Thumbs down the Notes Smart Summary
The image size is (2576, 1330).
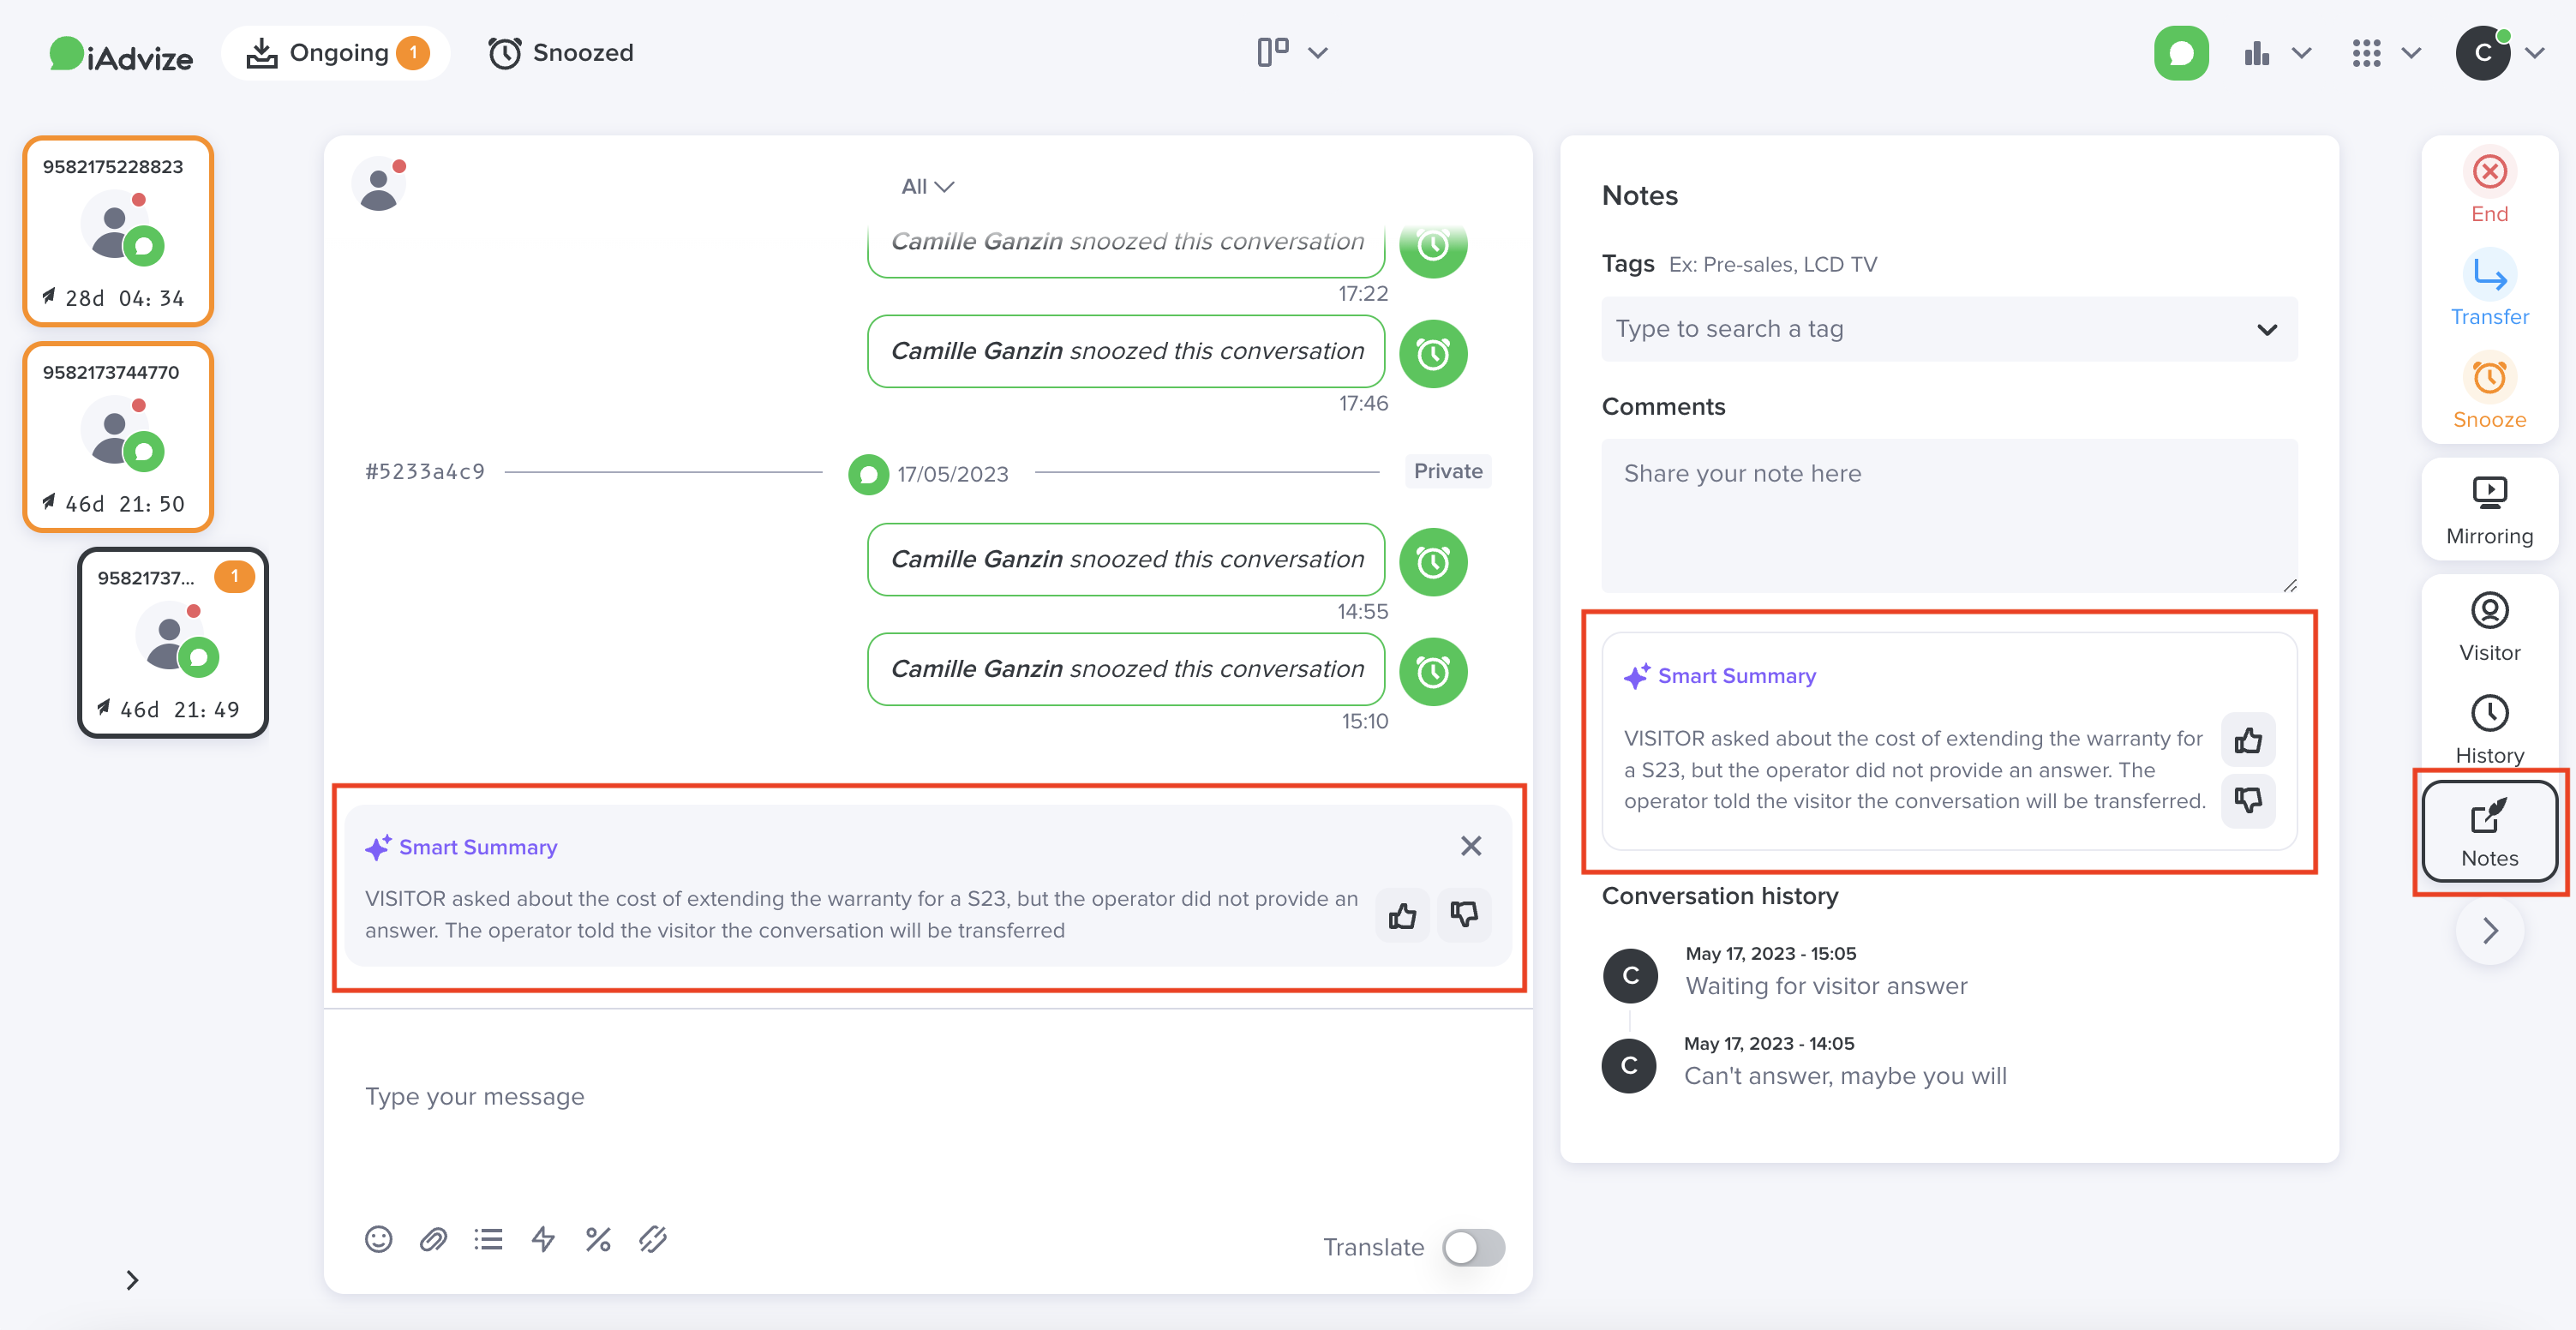coord(2248,800)
